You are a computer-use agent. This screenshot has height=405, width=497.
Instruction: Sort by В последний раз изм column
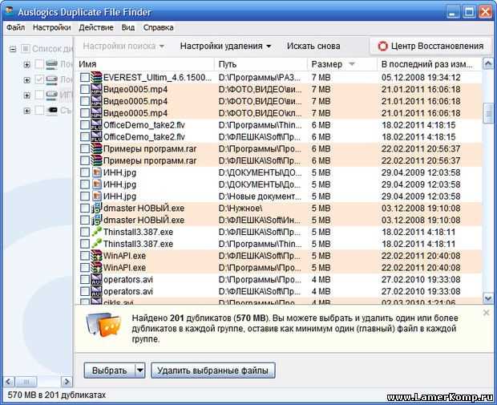coord(430,64)
